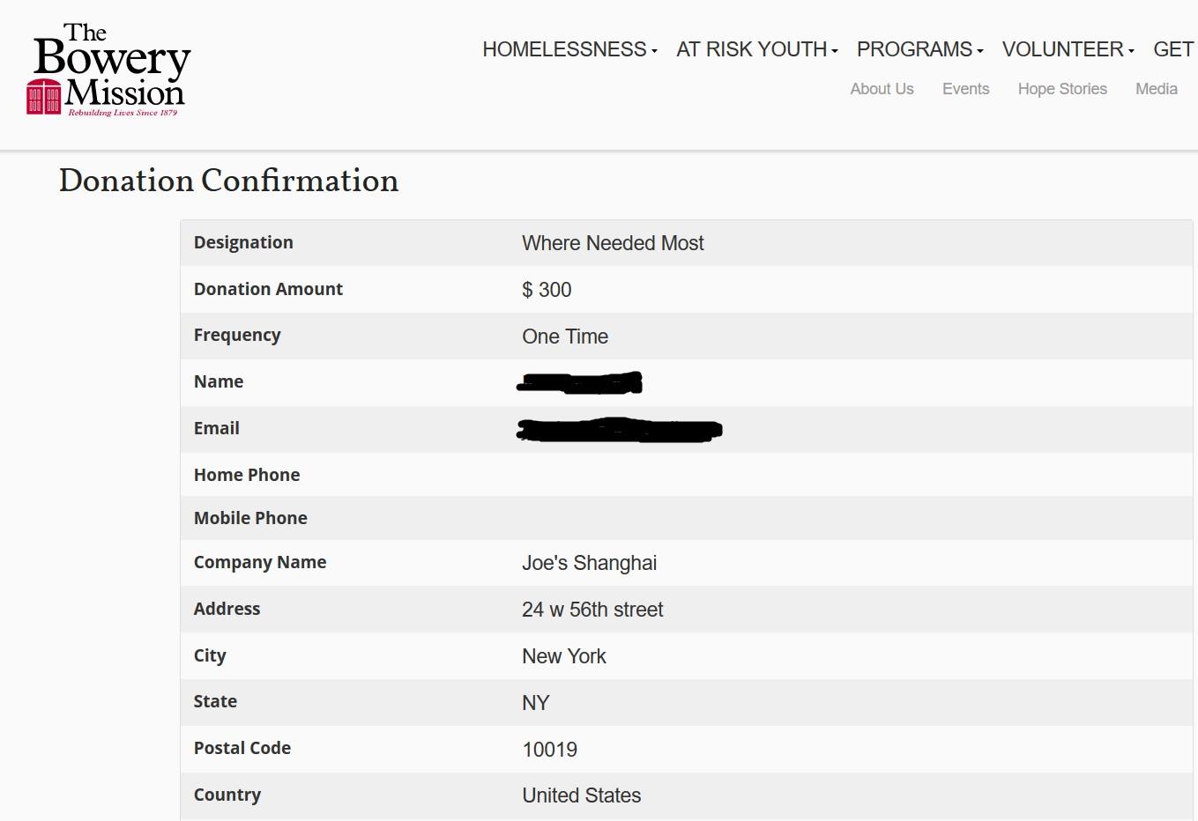Visit Hope Stories page
The width and height of the screenshot is (1198, 821).
(1062, 89)
